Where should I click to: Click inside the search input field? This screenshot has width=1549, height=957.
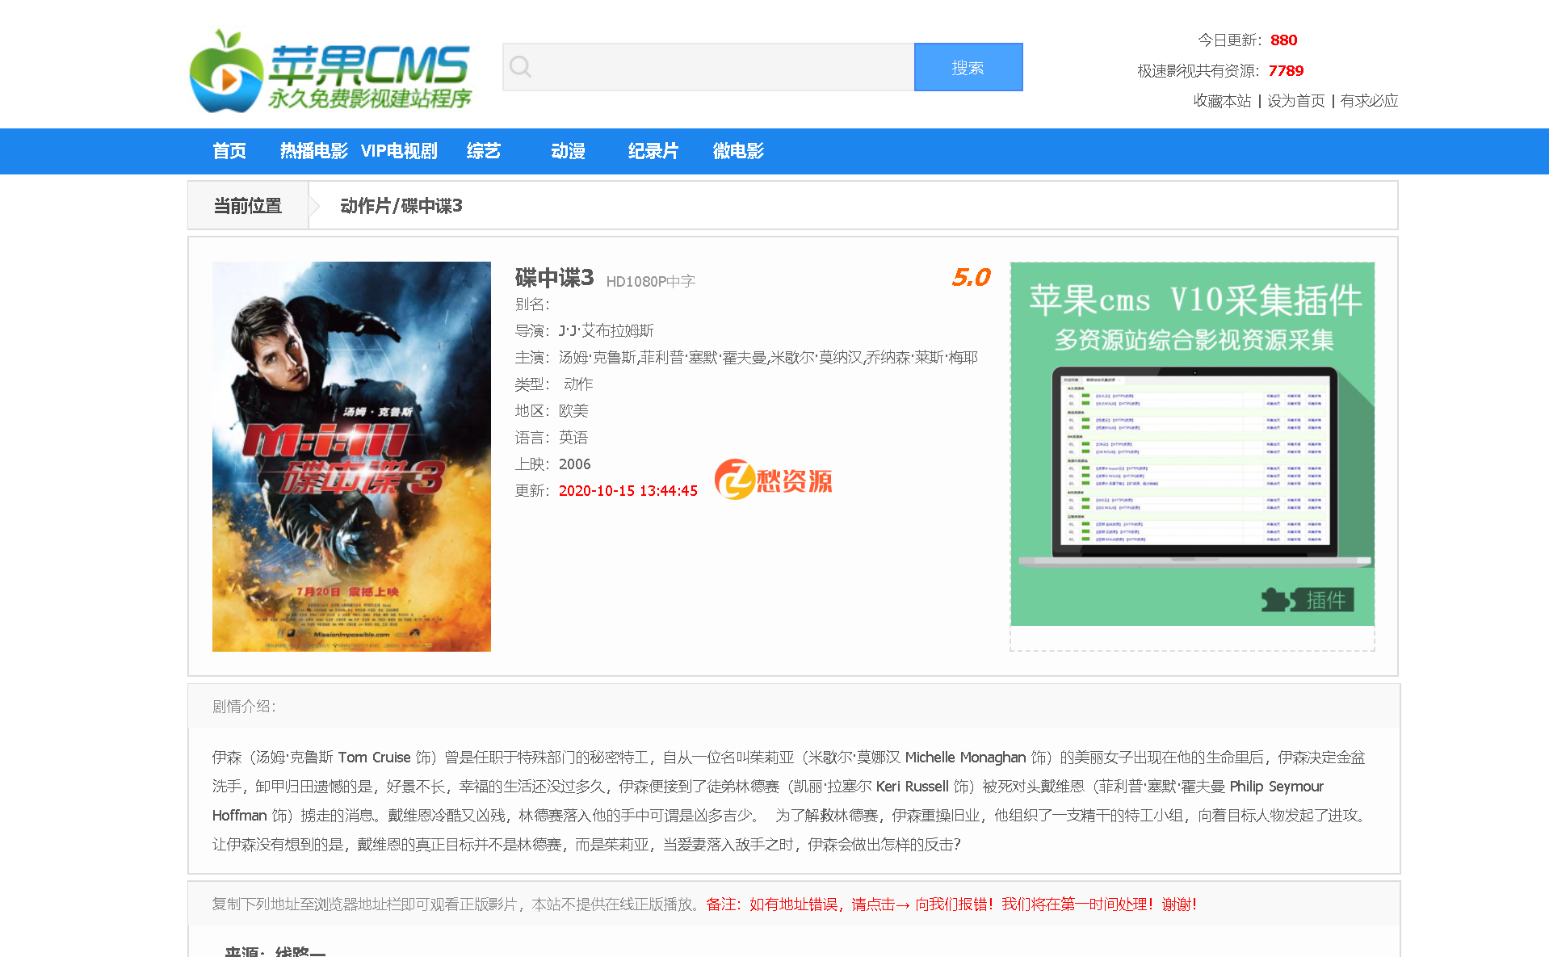tap(711, 67)
